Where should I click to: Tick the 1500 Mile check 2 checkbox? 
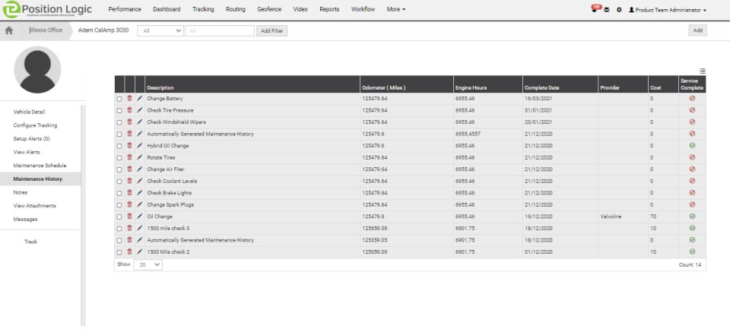[x=119, y=252]
